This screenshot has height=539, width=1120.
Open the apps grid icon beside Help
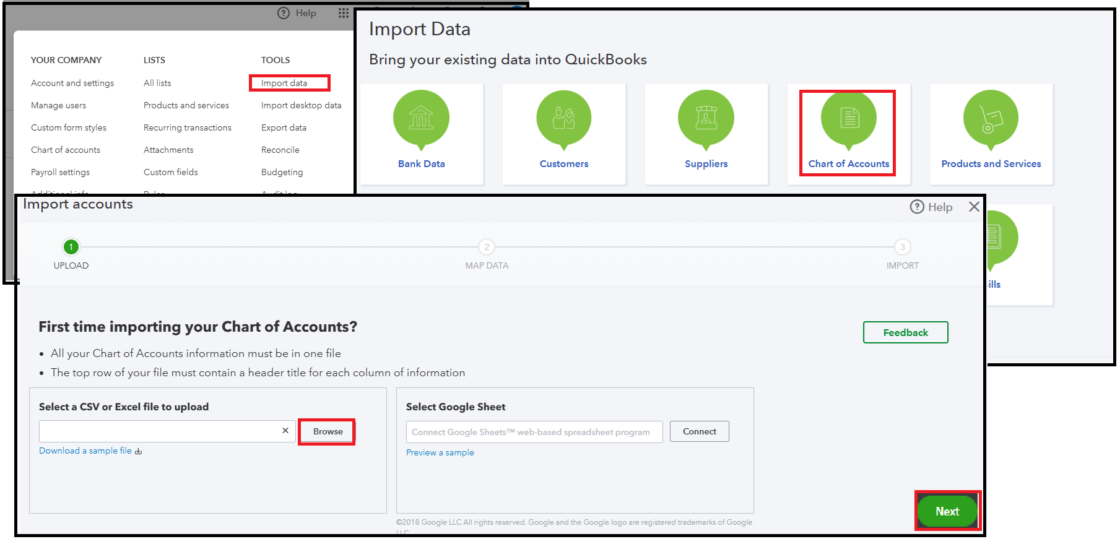(344, 13)
